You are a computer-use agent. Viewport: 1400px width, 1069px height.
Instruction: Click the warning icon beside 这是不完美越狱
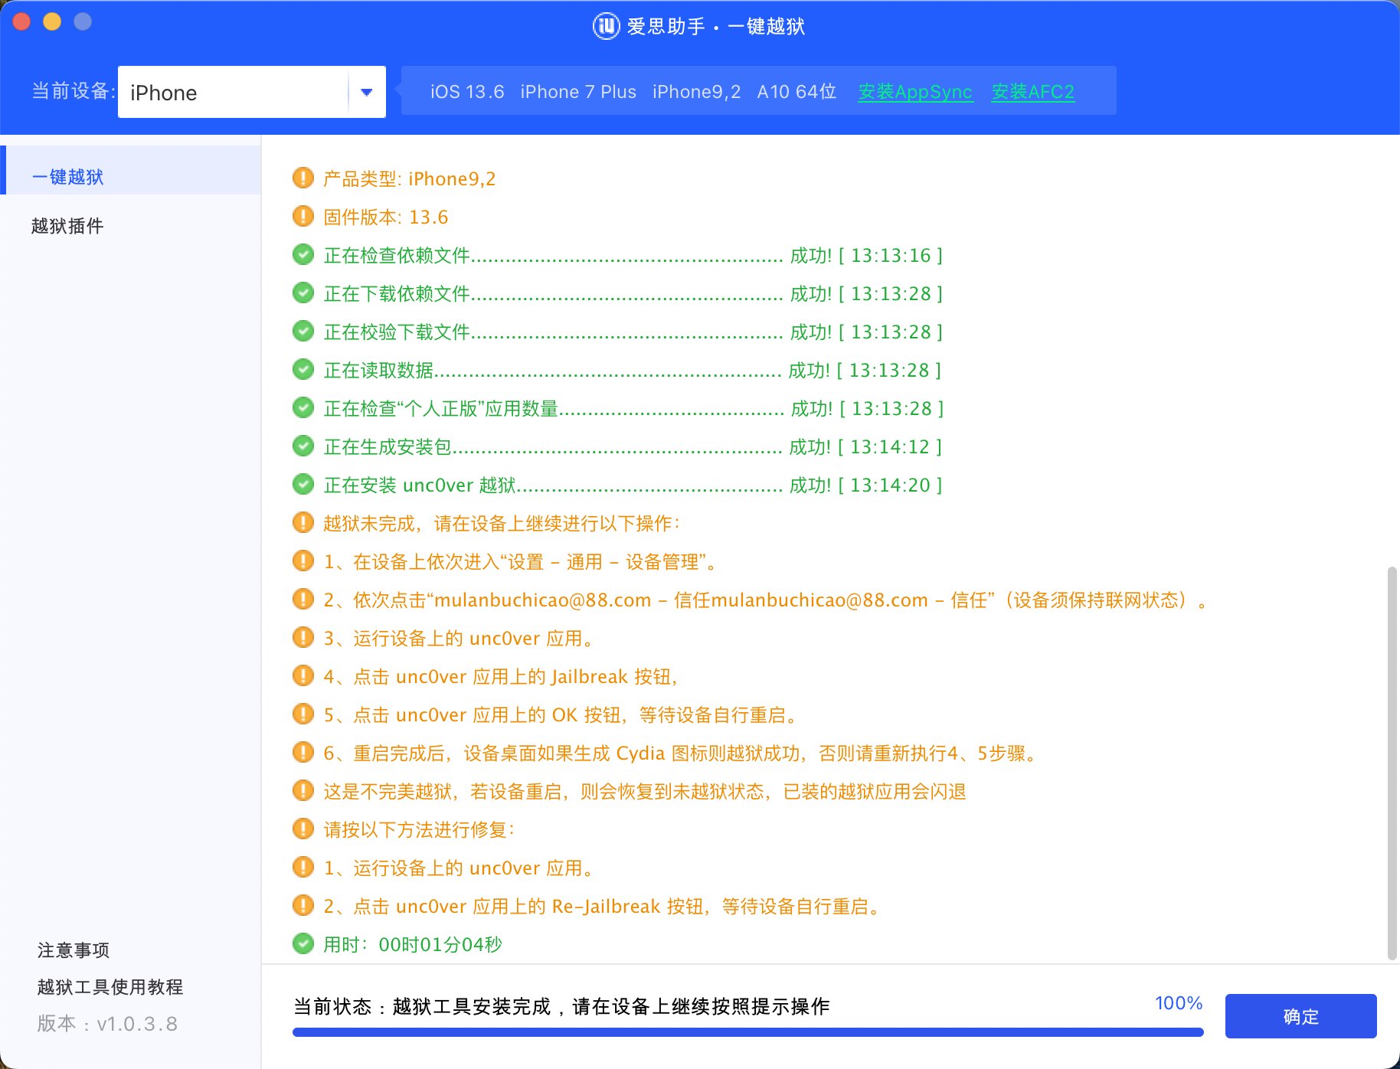tap(303, 790)
